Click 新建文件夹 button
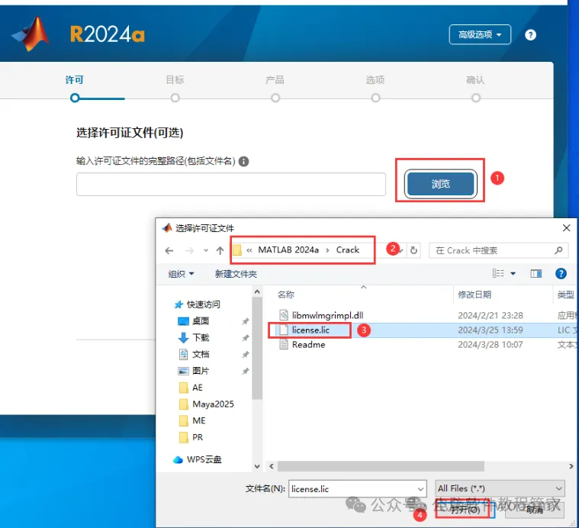This screenshot has height=528, width=579. click(x=236, y=274)
